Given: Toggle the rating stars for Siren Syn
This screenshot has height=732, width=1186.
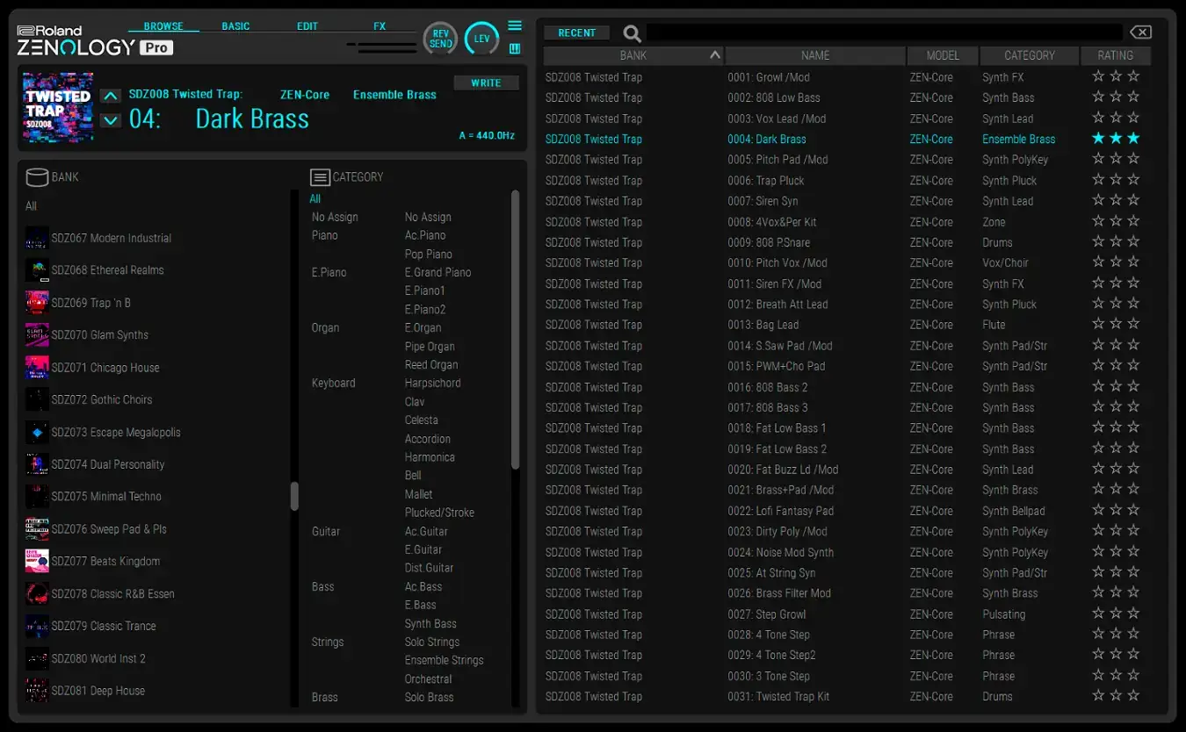Looking at the screenshot, I should (x=1116, y=201).
